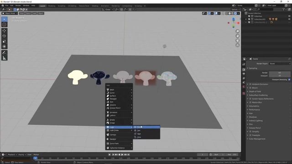Screen dimensions: 292x164
Task: Choose Sun light in Light submenu
Action: (146, 131)
